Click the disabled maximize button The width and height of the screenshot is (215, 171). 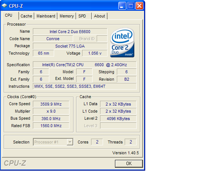click(x=131, y=6)
